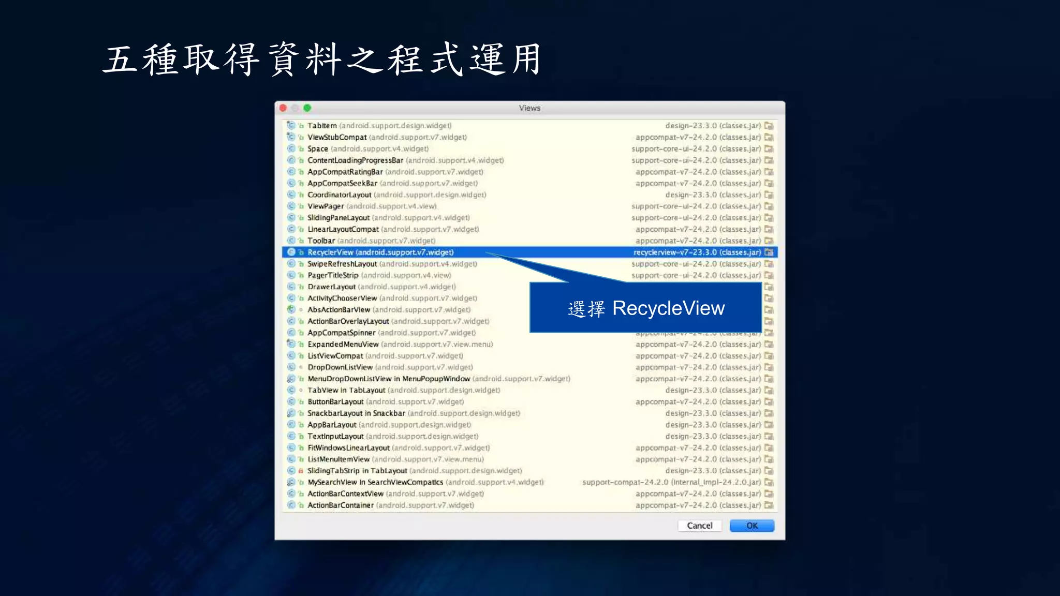Click the jar library icon on Toolbar row

coord(769,241)
